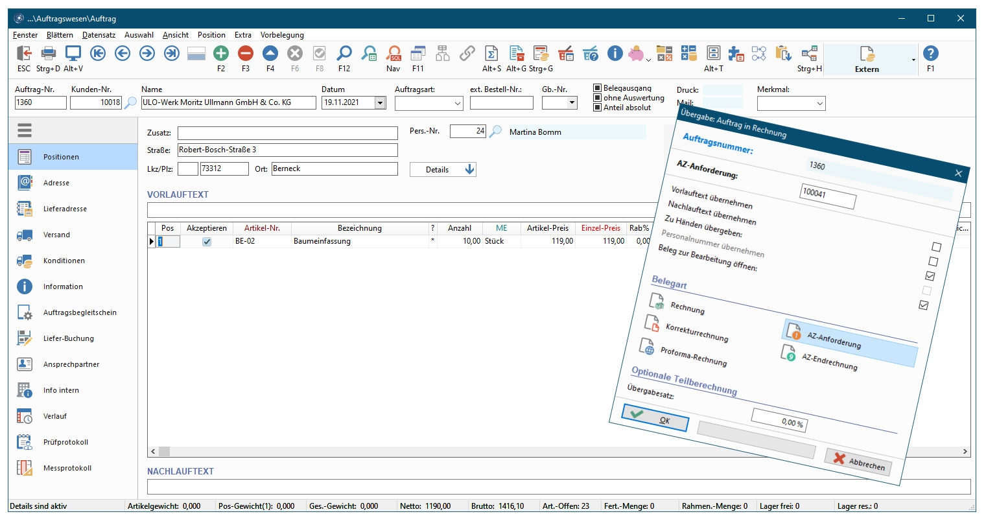Click into the Zusatz input field
This screenshot has height=525, width=986.
287,134
